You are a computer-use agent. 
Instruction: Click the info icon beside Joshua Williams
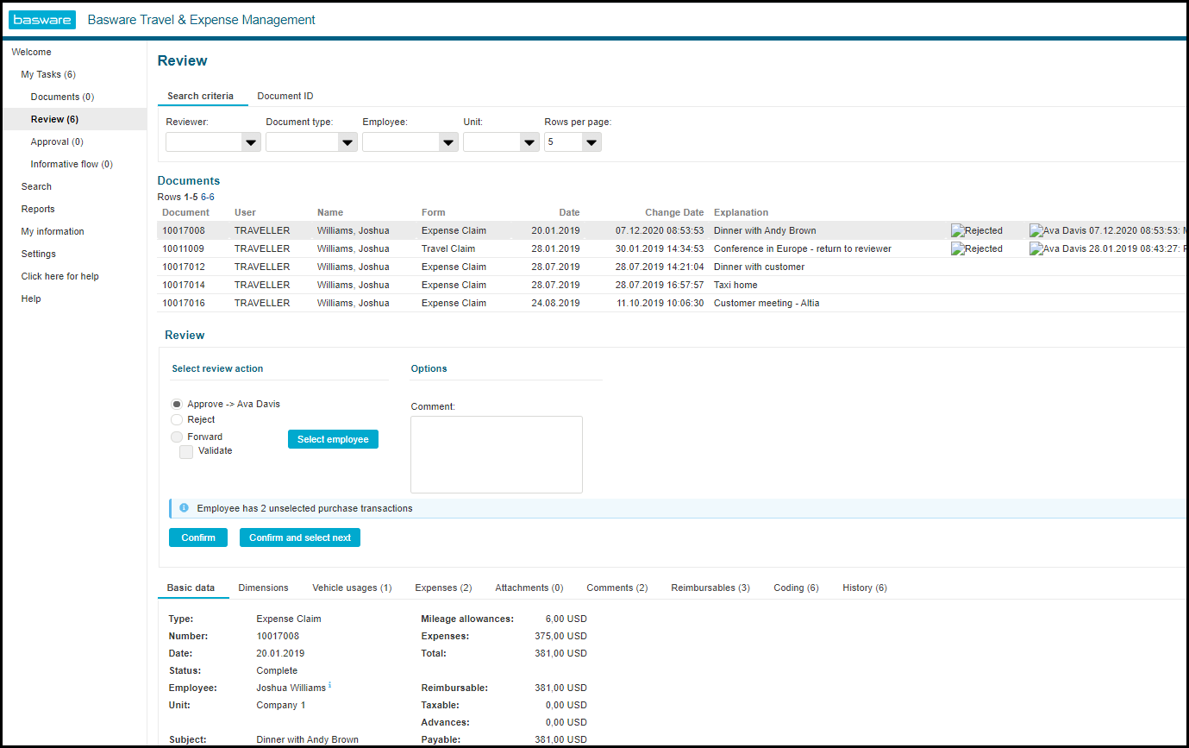(330, 687)
